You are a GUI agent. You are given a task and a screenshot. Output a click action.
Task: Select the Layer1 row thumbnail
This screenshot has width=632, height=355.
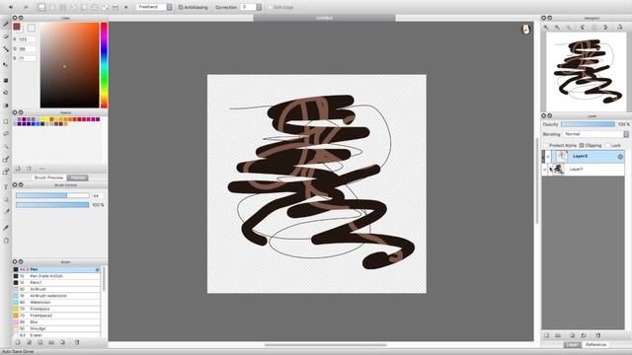click(x=558, y=170)
